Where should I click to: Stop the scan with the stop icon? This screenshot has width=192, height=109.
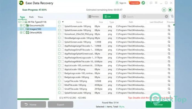[x=170, y=10]
